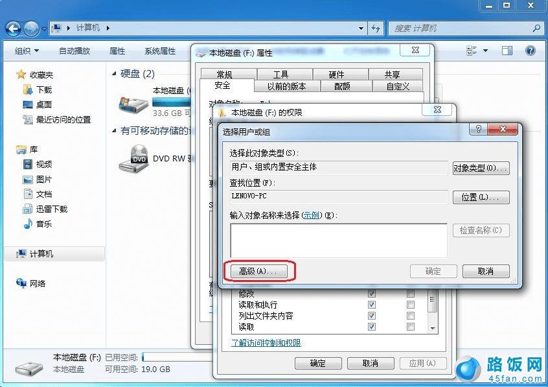Click the 对象类型(O)... button

click(481, 169)
